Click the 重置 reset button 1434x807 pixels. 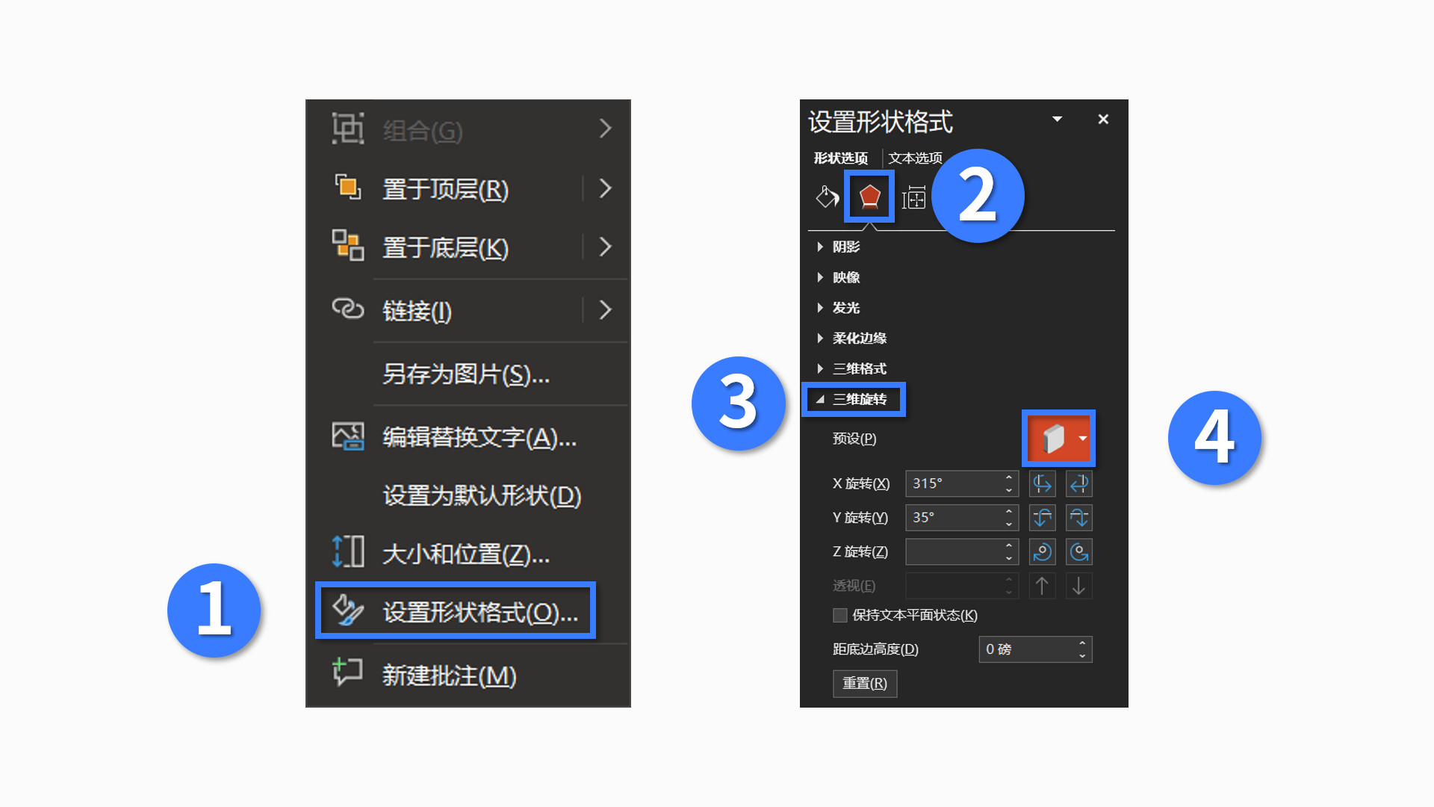pos(865,683)
